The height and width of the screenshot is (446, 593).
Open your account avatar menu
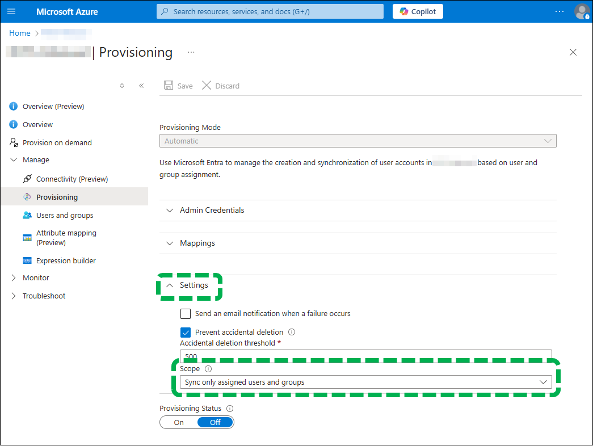[x=580, y=11]
